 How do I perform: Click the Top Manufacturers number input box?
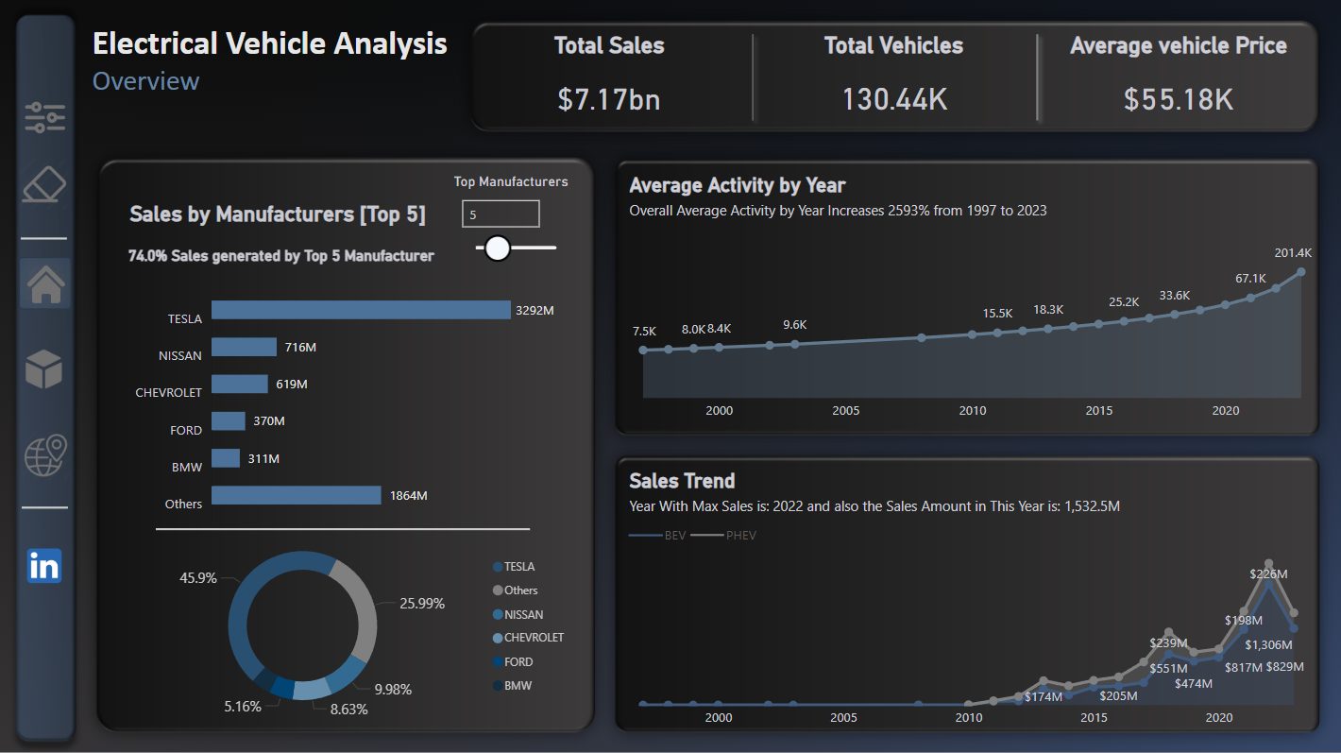point(501,214)
